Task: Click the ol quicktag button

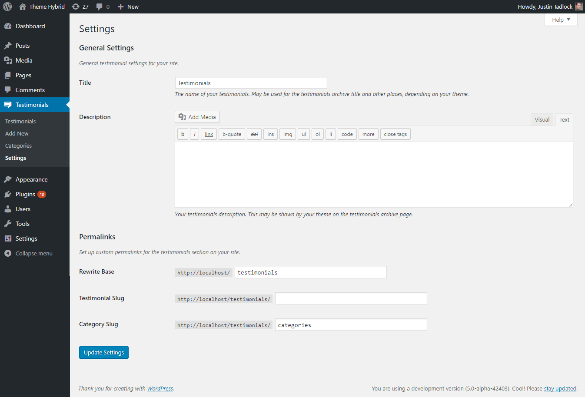Action: (318, 134)
